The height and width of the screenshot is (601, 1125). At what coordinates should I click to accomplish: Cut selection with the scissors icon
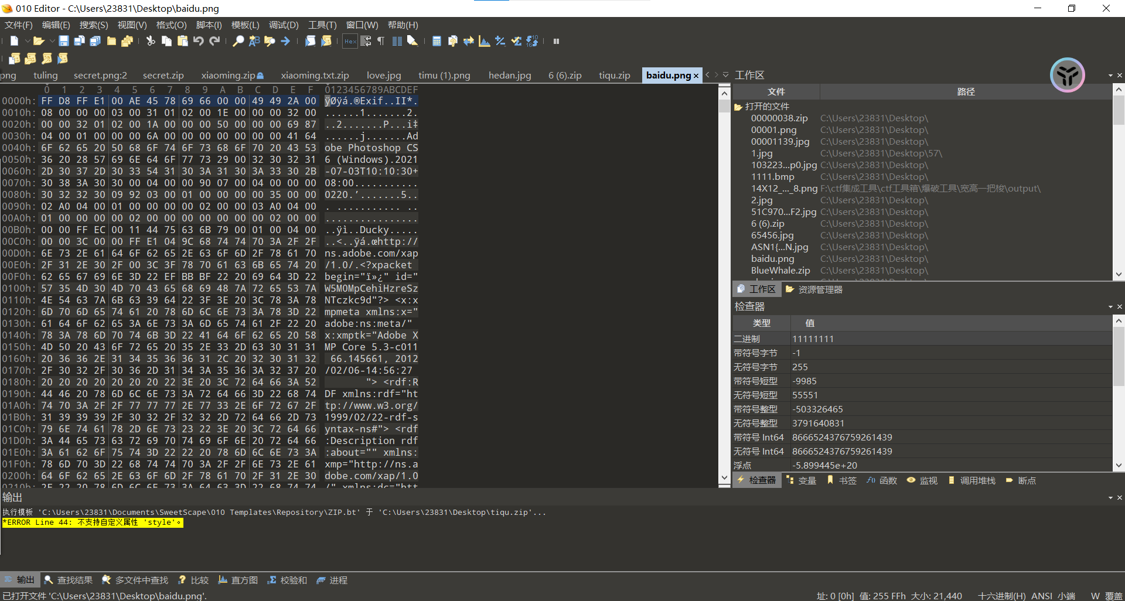point(151,41)
